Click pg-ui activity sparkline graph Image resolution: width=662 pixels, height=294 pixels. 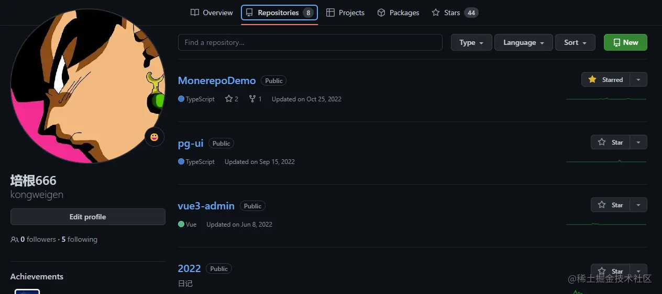[606, 161]
